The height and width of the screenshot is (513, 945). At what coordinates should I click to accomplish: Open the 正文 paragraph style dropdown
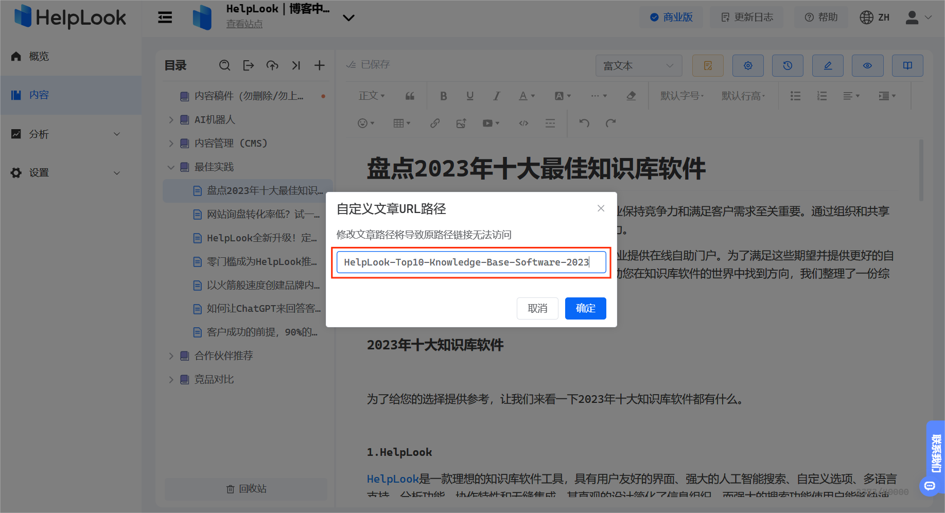[x=372, y=96]
